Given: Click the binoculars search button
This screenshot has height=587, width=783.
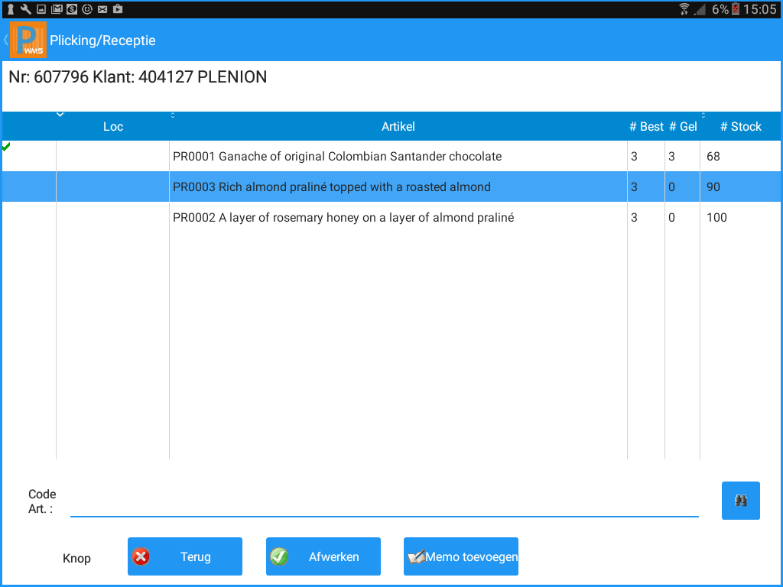Looking at the screenshot, I should 740,501.
